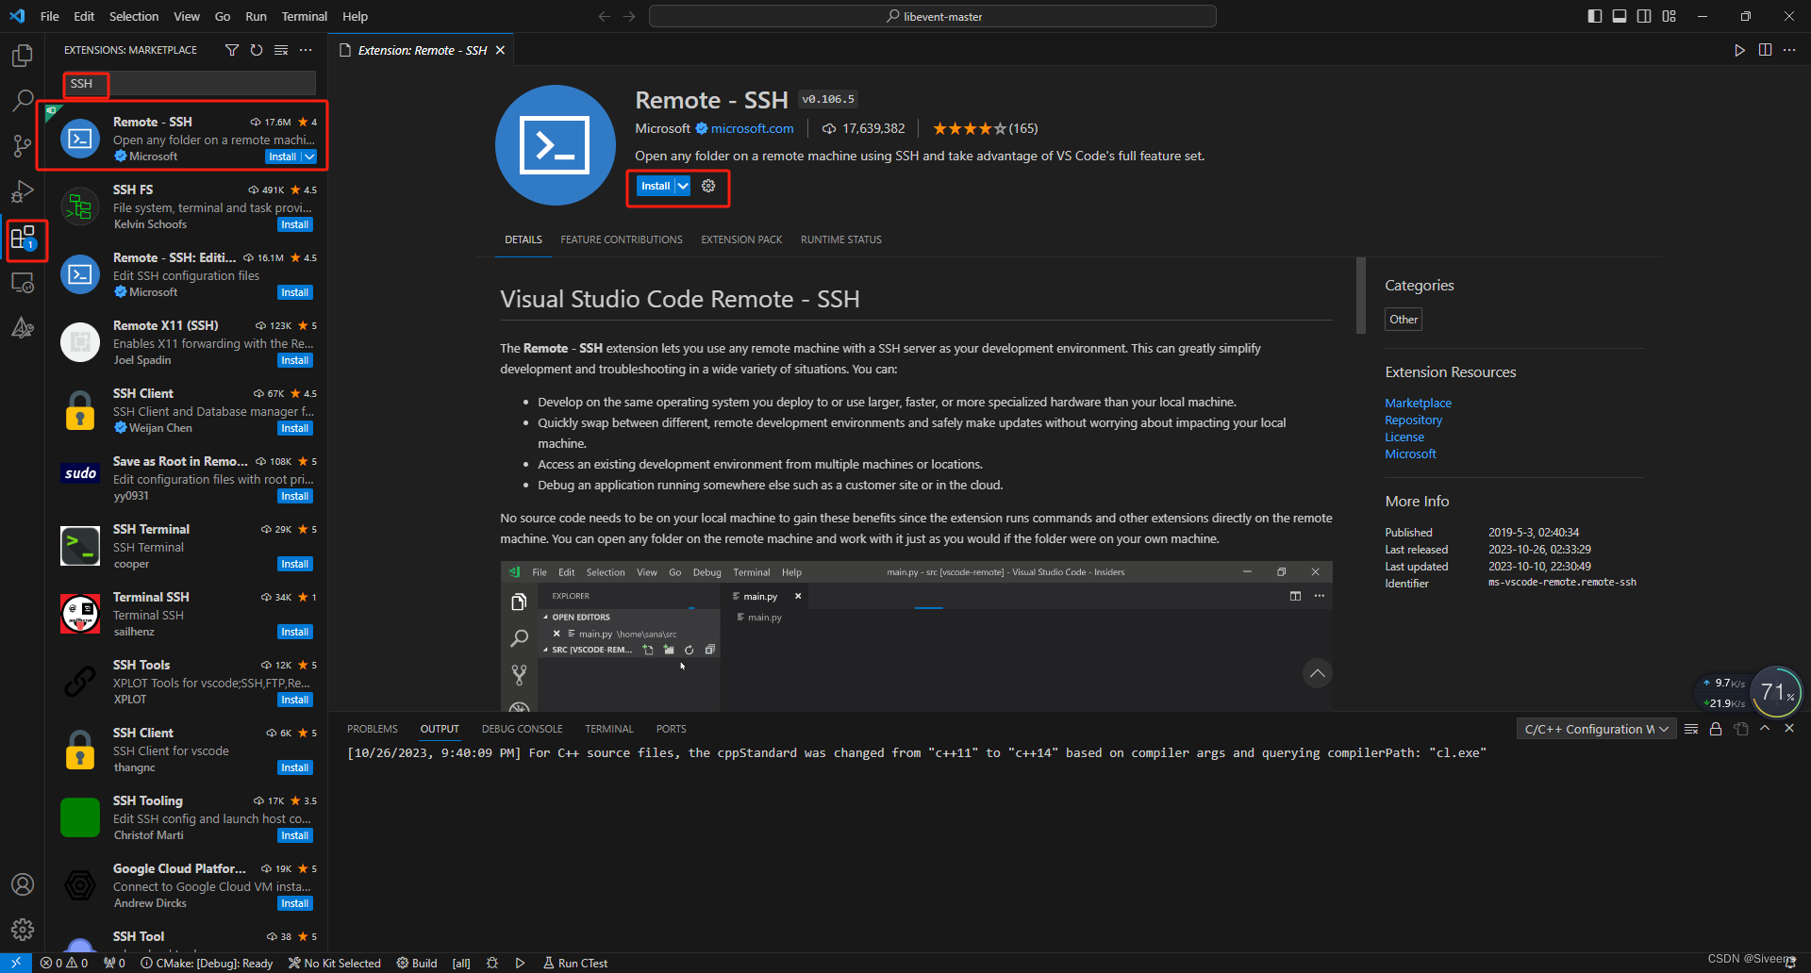
Task: Click CMake launch play icon in status bar
Action: pyautogui.click(x=520, y=963)
